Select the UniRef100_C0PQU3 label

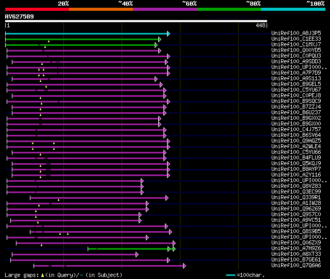point(296,56)
